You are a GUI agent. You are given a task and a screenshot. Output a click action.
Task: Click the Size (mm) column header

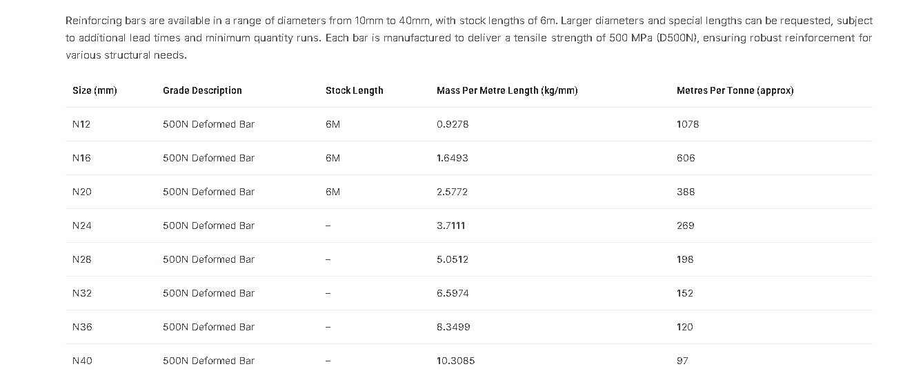click(95, 90)
